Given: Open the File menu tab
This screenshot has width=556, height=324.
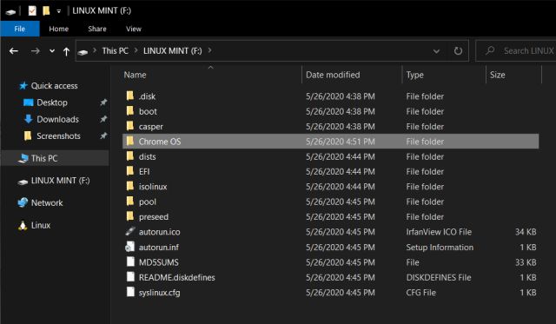Looking at the screenshot, I should point(20,29).
